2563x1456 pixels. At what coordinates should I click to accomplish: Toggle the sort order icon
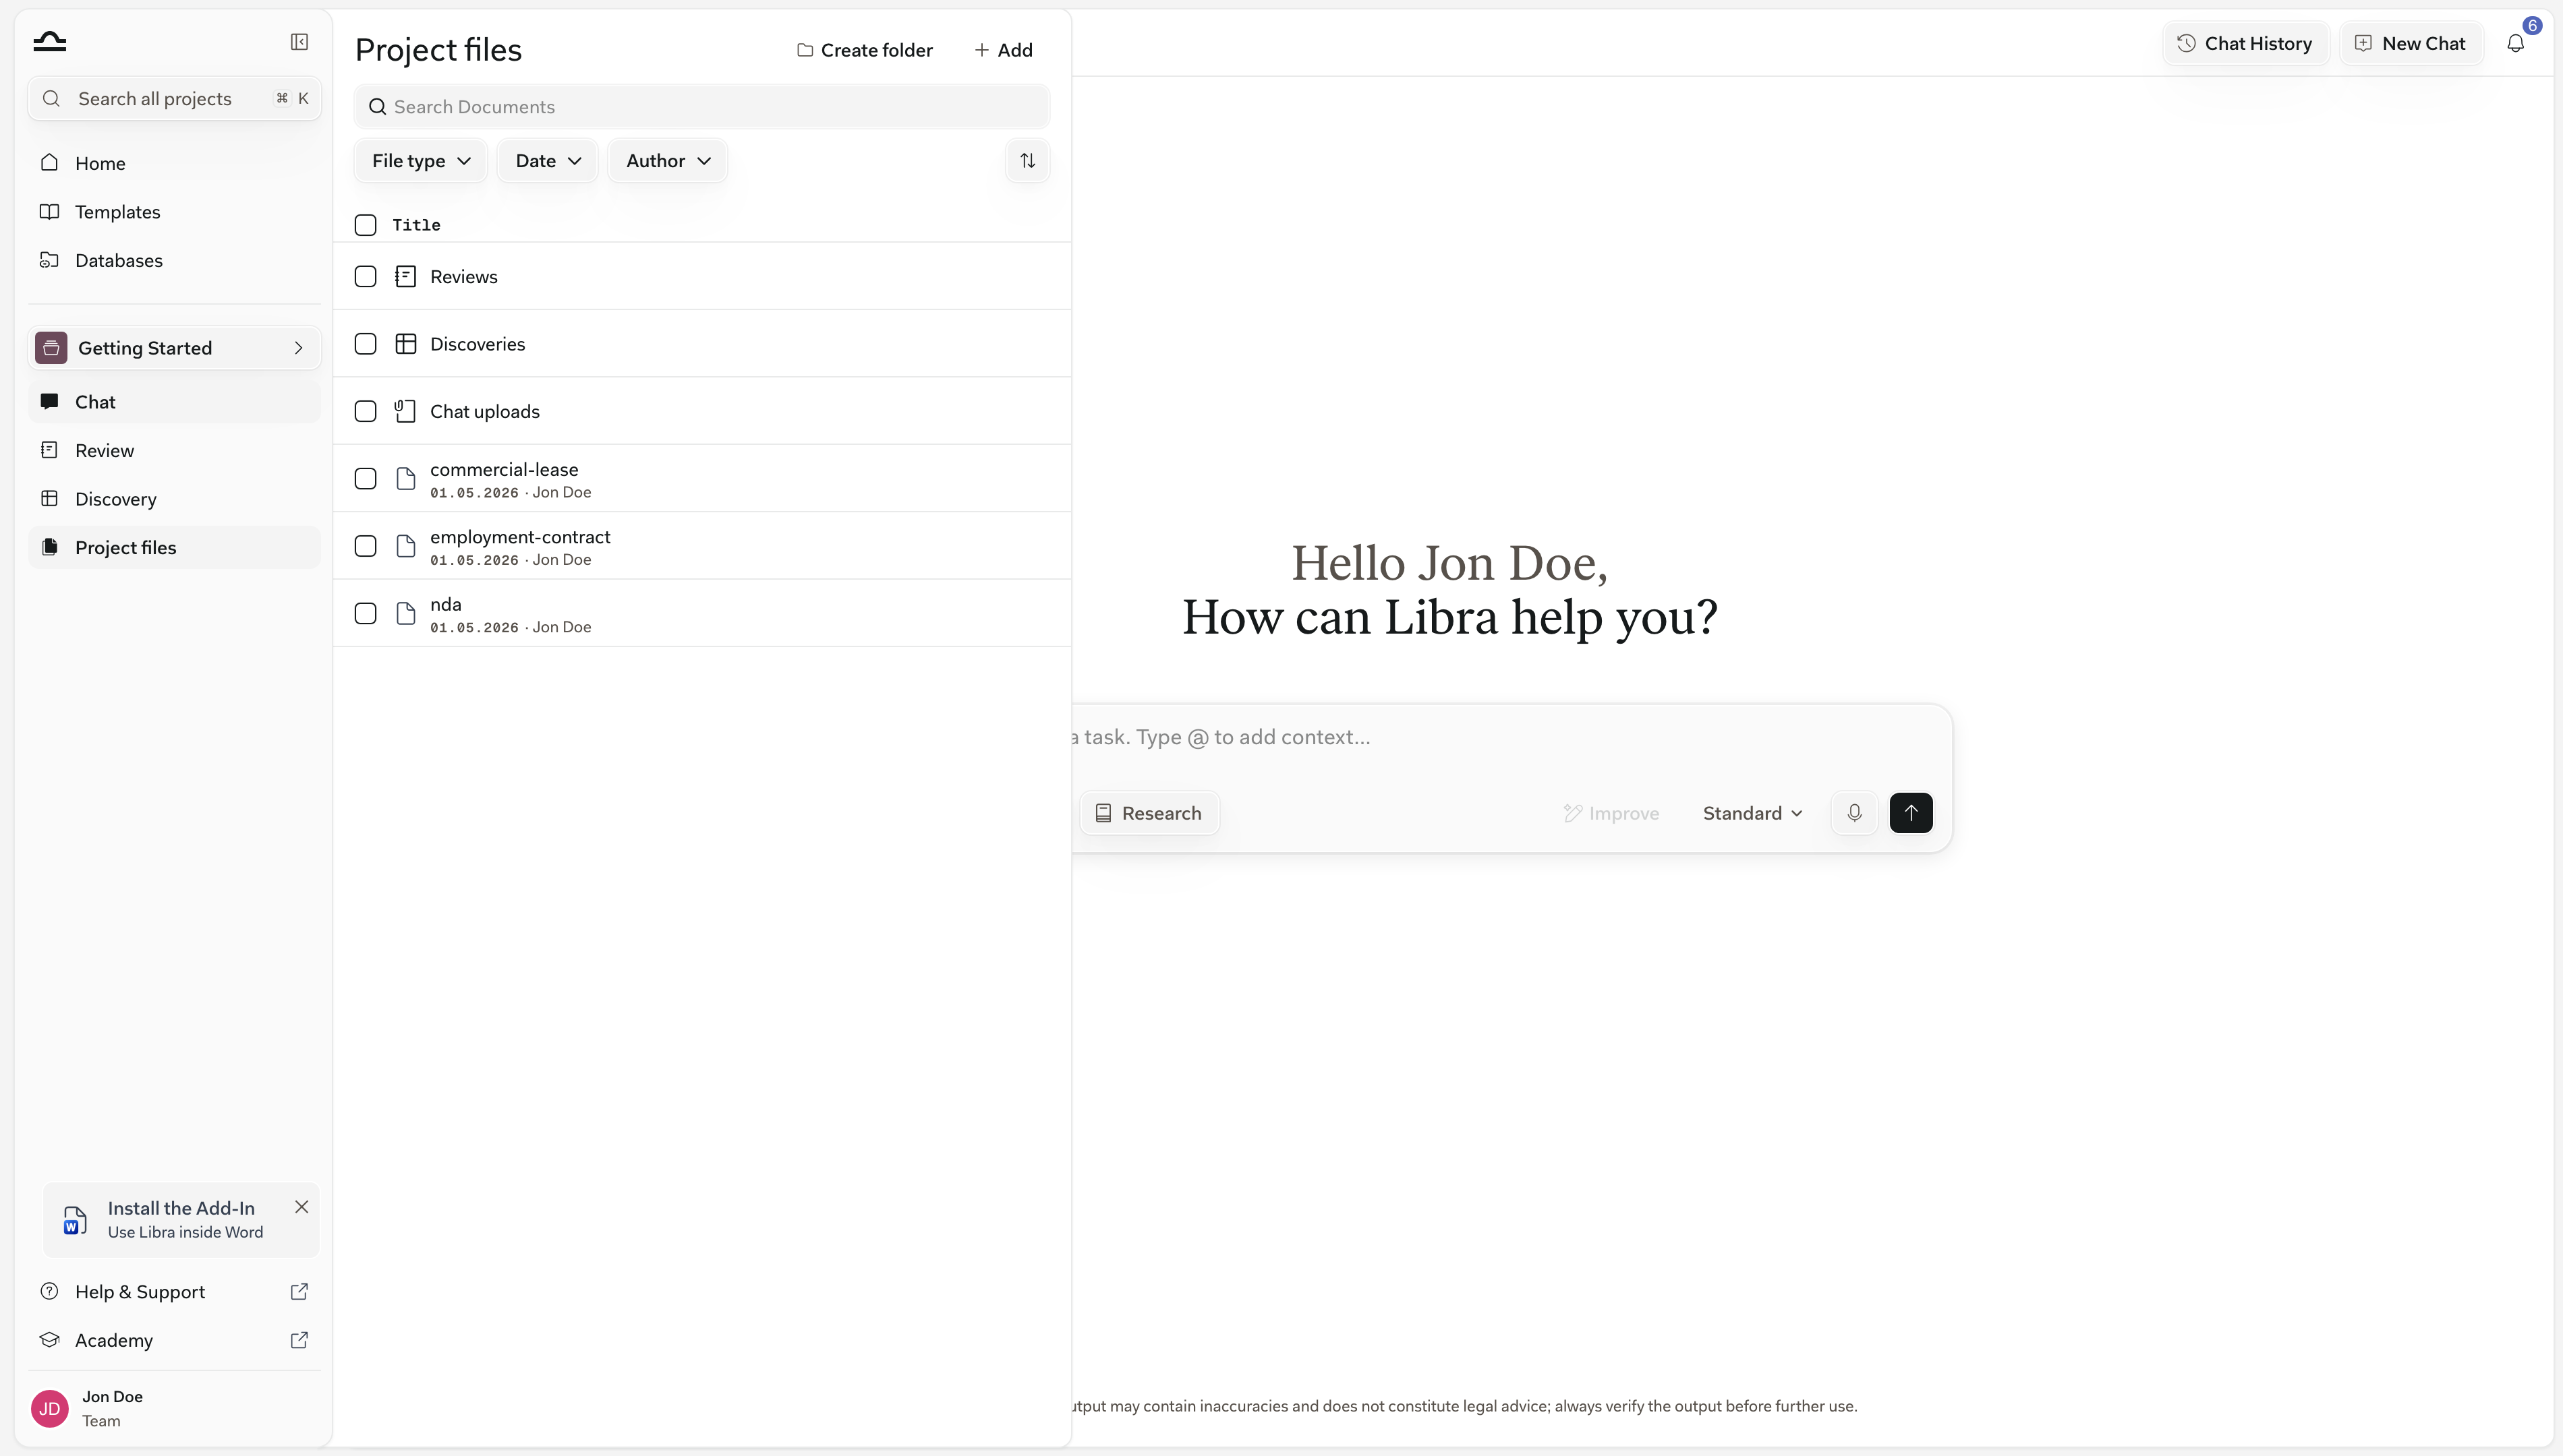coord(1027,161)
